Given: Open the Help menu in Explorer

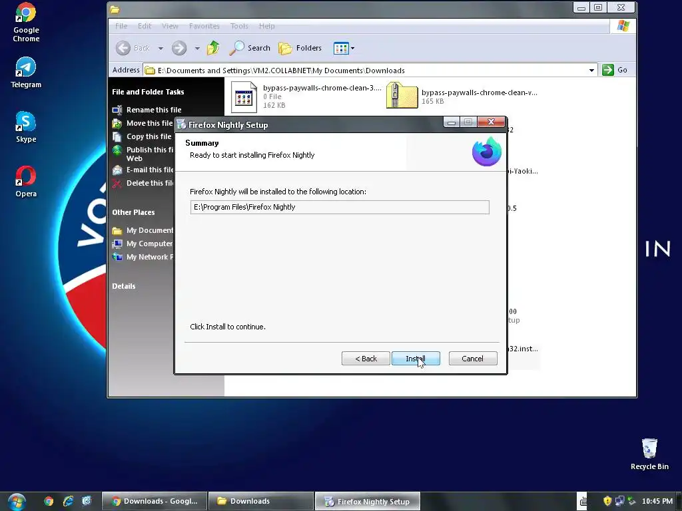Looking at the screenshot, I should pyautogui.click(x=266, y=26).
